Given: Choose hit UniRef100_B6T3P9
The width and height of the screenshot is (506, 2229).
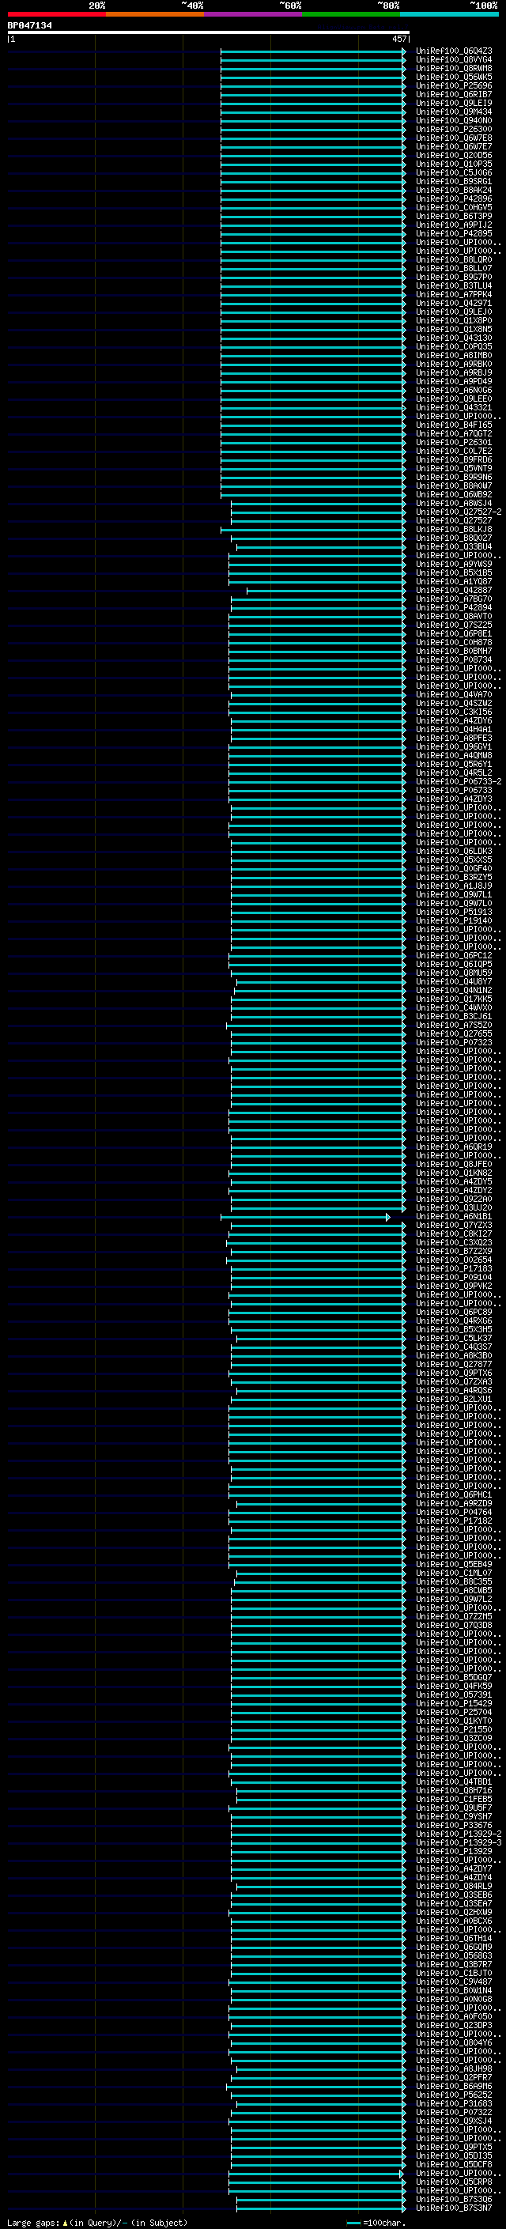Looking at the screenshot, I should coord(454,217).
